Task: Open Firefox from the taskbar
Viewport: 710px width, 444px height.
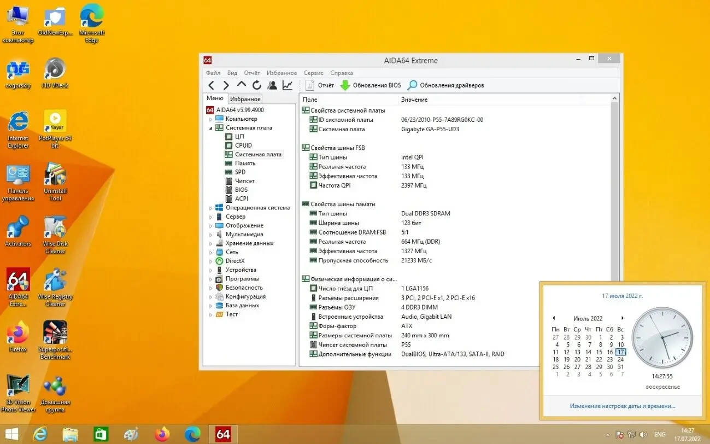Action: click(162, 434)
